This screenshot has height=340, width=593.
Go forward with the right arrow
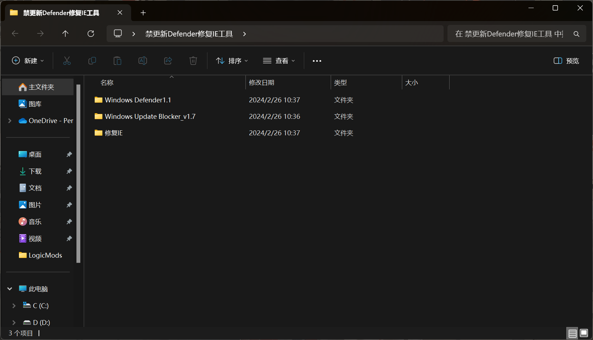[40, 34]
